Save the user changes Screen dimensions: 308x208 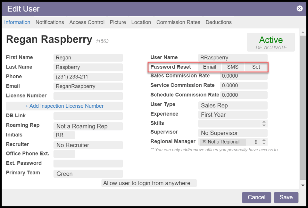click(286, 197)
